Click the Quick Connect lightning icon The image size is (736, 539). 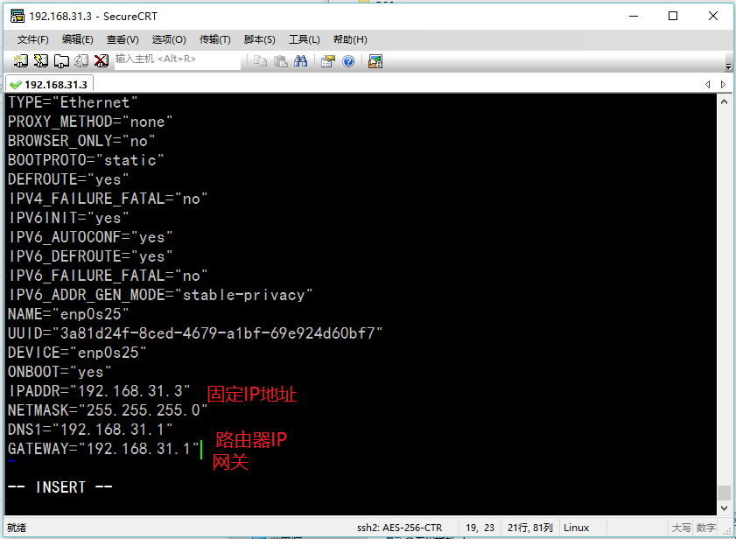click(41, 61)
